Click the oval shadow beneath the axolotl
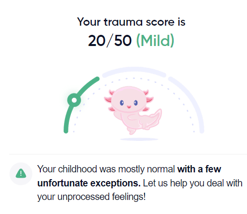 139,139
